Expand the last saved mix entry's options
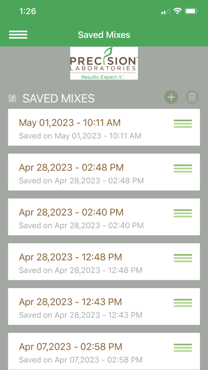Viewport: 208px width, 370px height. pyautogui.click(x=182, y=347)
